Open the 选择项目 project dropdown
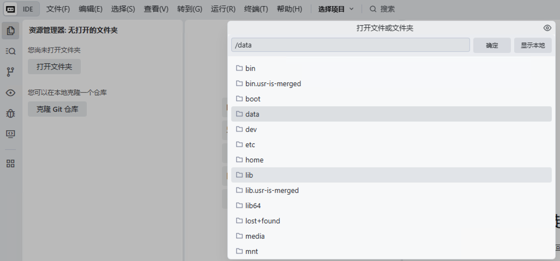560x261 pixels. tap(336, 9)
